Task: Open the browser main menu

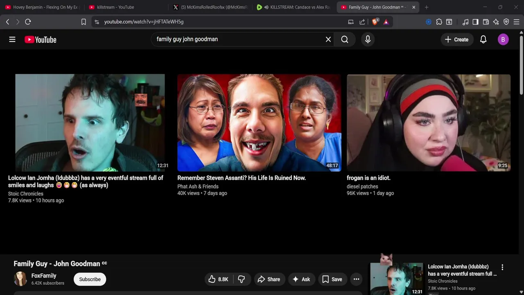Action: 517,22
